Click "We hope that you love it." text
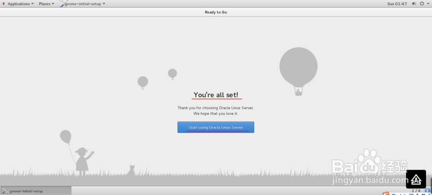This screenshot has height=195, width=432. pyautogui.click(x=216, y=113)
